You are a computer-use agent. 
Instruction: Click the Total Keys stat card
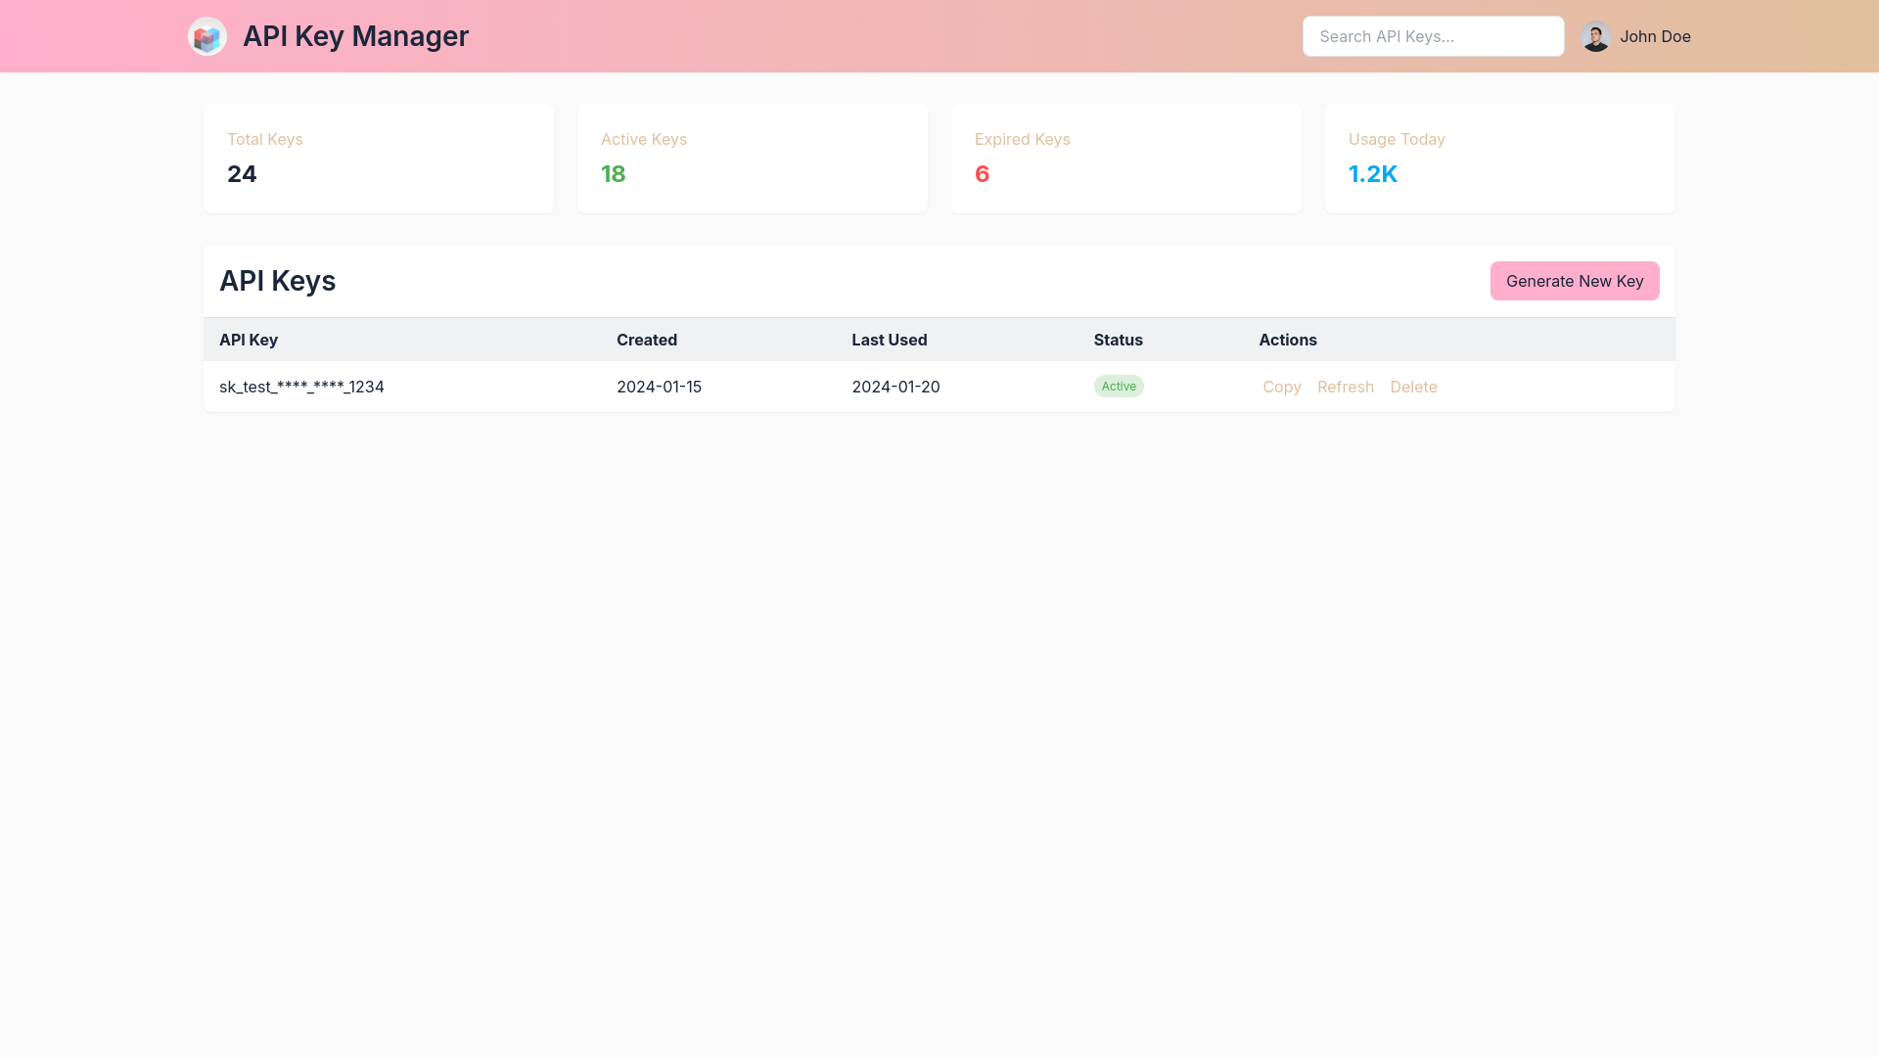[x=378, y=158]
